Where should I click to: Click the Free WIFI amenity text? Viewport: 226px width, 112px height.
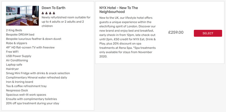[x=12, y=52]
